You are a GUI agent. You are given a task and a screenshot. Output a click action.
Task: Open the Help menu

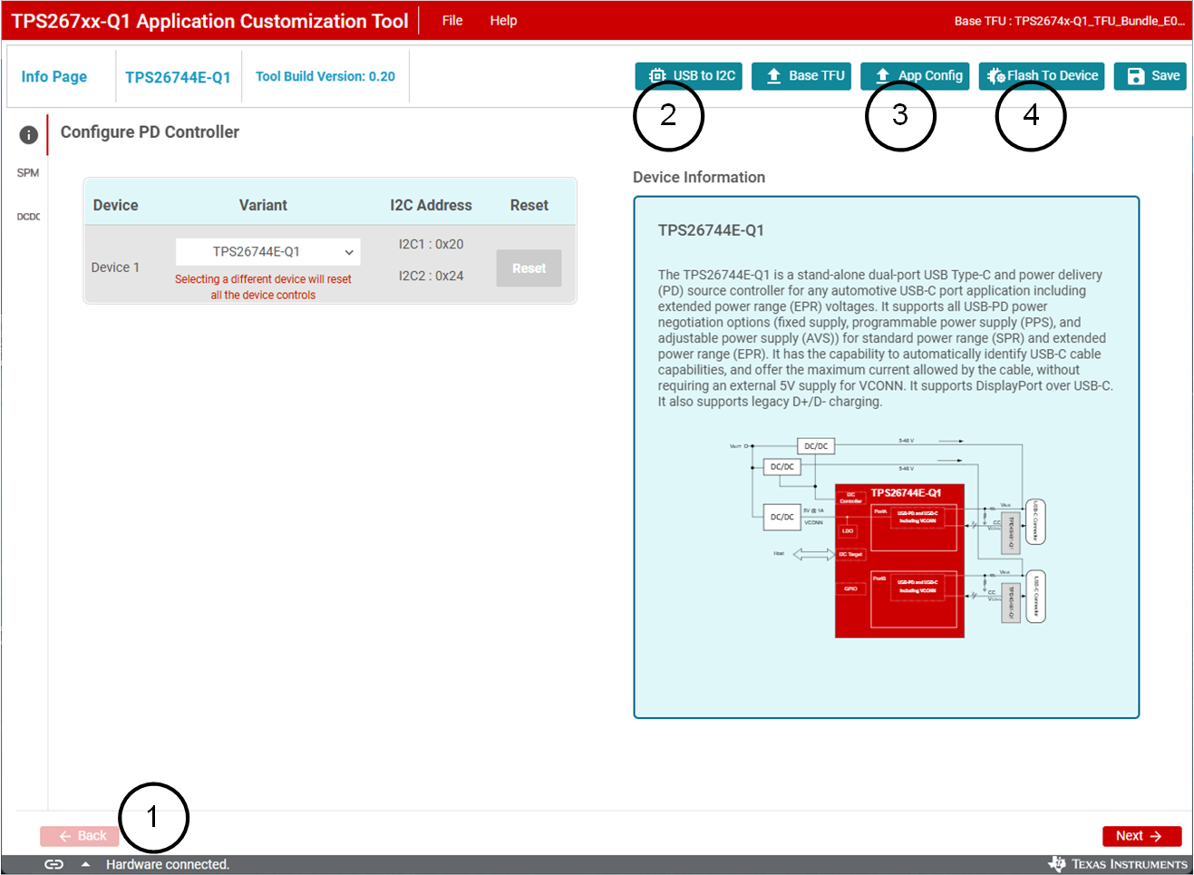[x=503, y=21]
